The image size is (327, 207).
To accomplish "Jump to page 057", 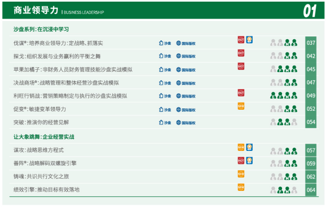I will click(311, 151).
